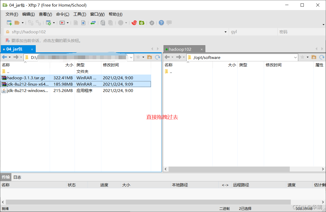Click the synchronize green-blue arrows icon
Viewport: 326px width, 212px height.
coord(93,23)
